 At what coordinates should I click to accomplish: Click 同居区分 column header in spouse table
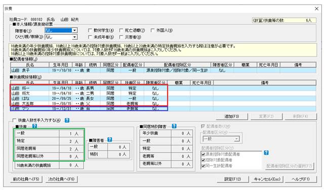coord(110,65)
